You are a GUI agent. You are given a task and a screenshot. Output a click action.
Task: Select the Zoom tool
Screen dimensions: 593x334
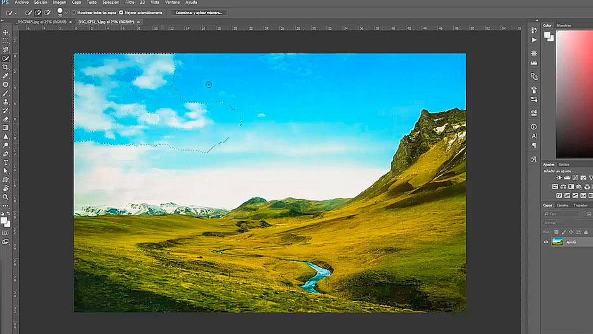pos(6,197)
